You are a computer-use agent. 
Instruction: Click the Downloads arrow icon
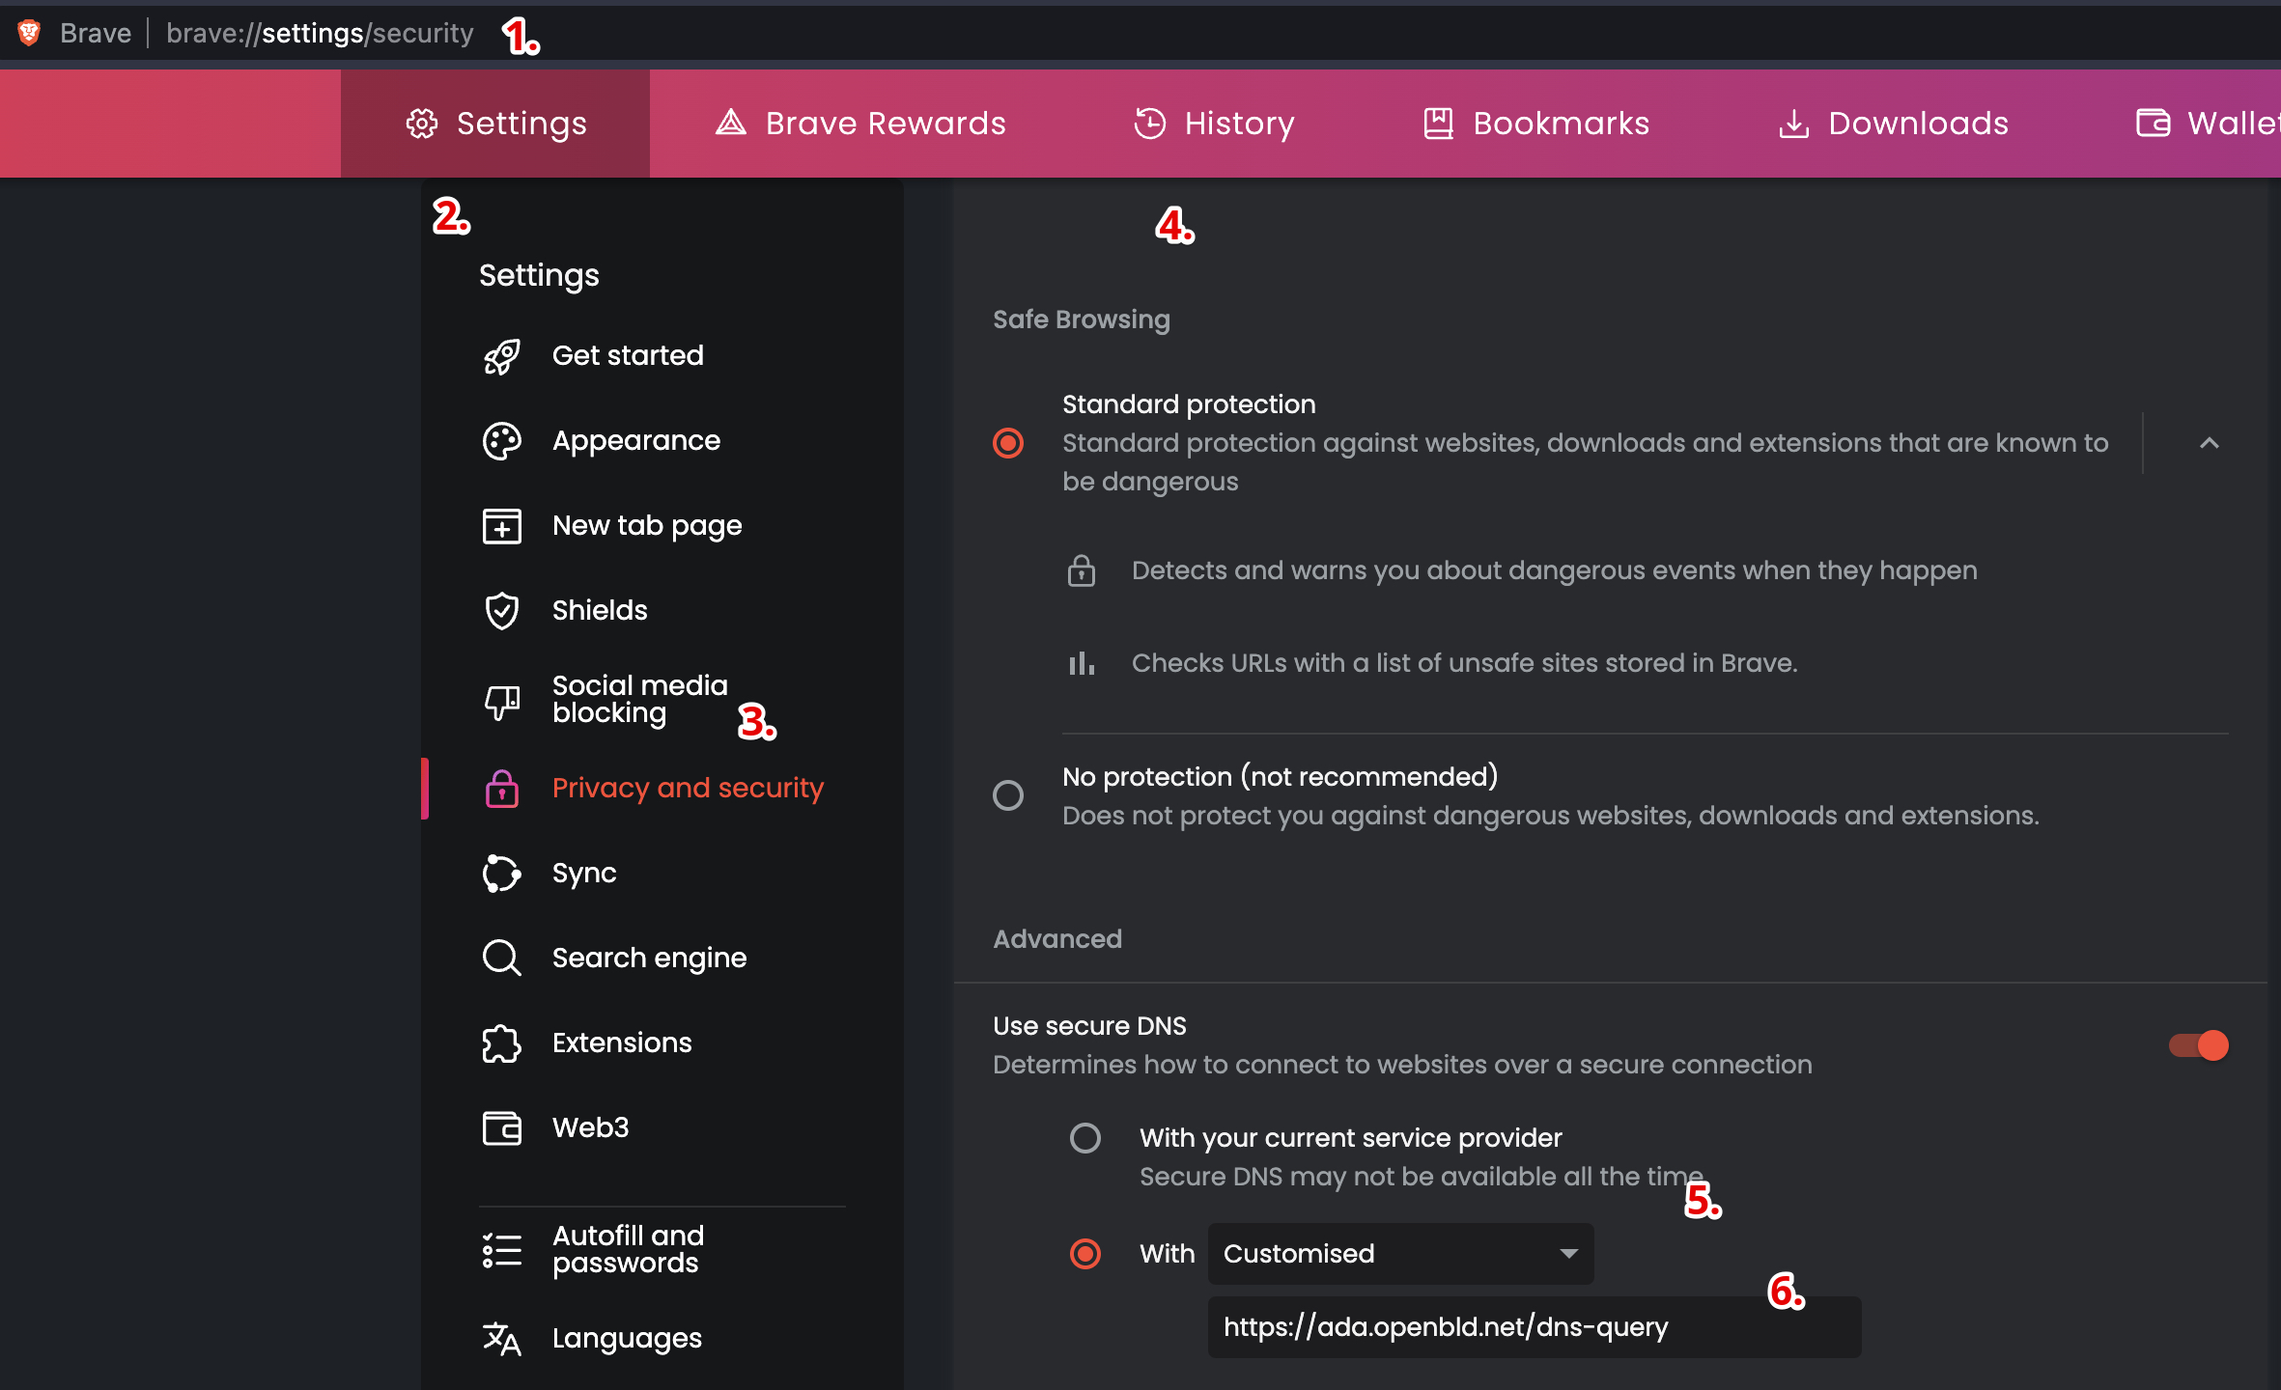tap(1794, 124)
